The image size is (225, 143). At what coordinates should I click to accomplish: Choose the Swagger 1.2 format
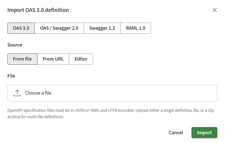(102, 28)
